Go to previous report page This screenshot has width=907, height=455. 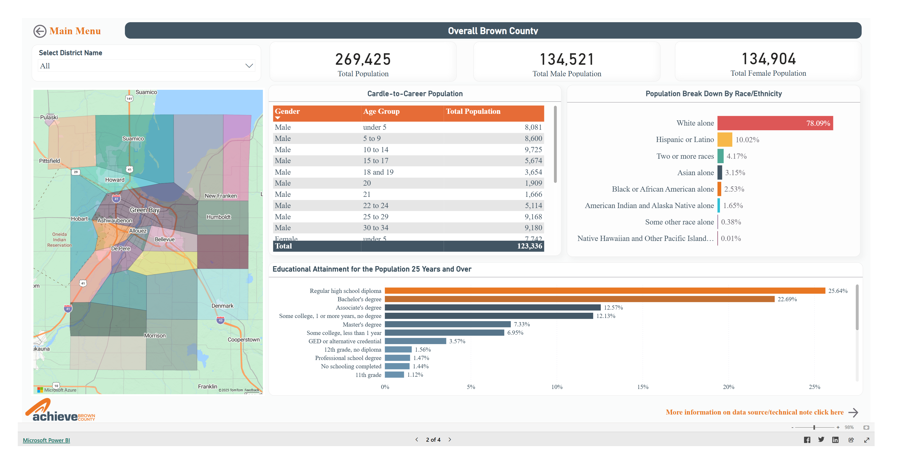[417, 440]
